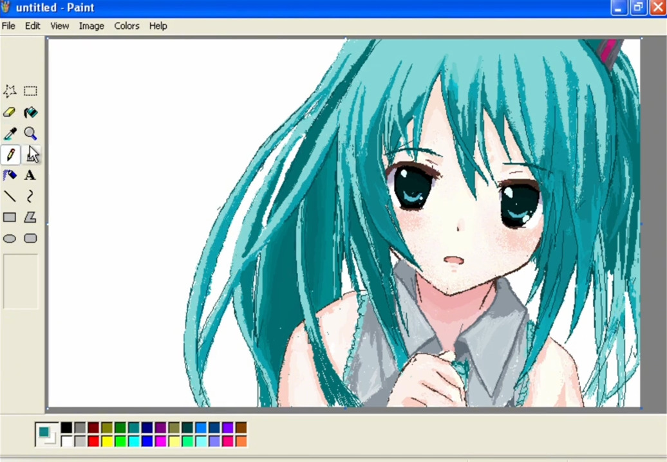
Task: Open the Help menu
Action: point(158,26)
